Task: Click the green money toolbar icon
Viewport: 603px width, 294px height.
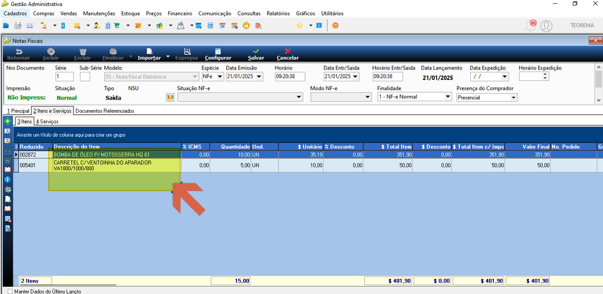Action: tap(160, 26)
